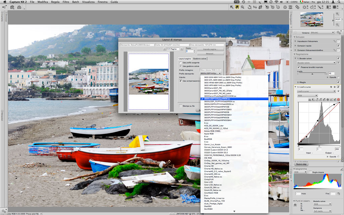Choose the black control point tool
This screenshot has width=344, height=215.
[267, 7]
